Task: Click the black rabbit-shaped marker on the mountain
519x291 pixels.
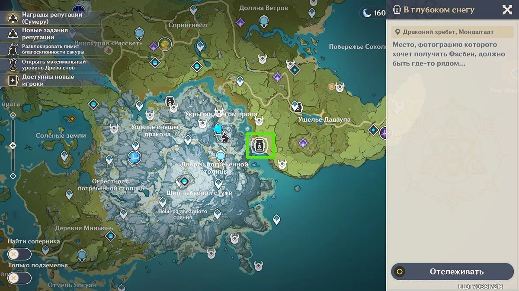Action: pyautogui.click(x=224, y=138)
